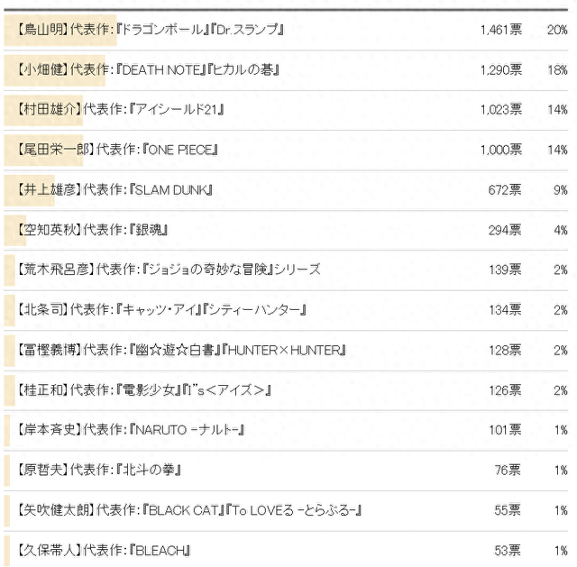577x567 pixels.
Task: Click the 672票 vote count
Action: (504, 190)
